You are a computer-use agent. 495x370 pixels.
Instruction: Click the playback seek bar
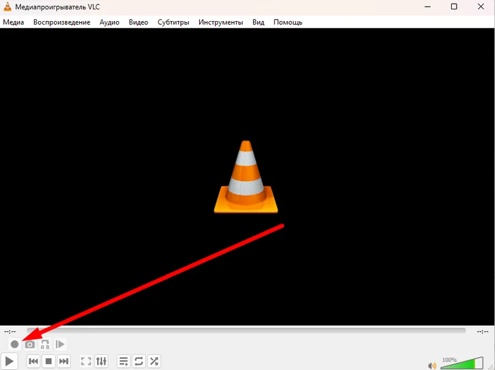(246, 331)
